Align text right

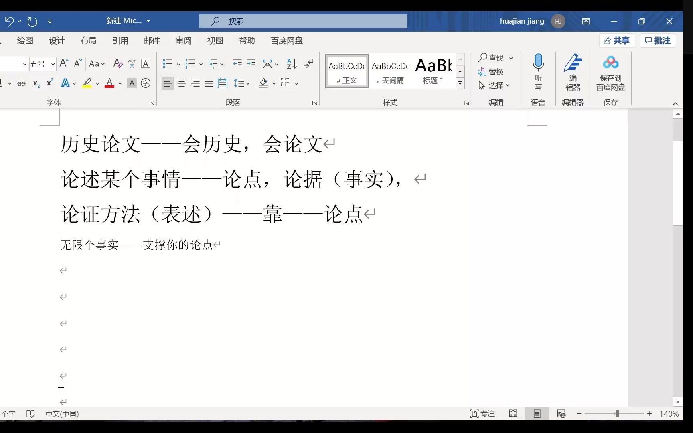[x=195, y=83]
